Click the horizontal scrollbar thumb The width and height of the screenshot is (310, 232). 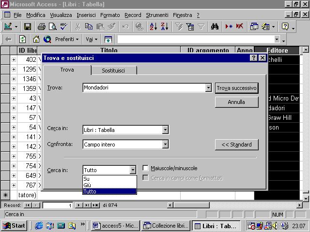coord(191,205)
